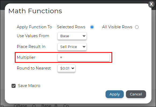
Task: Click the Round to Nearest label
Action: tap(34, 68)
